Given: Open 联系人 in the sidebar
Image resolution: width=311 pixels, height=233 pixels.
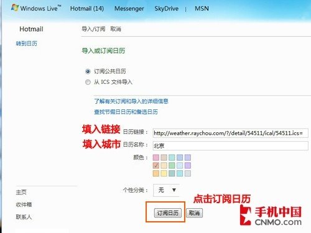Looking at the screenshot, I should tap(24, 217).
